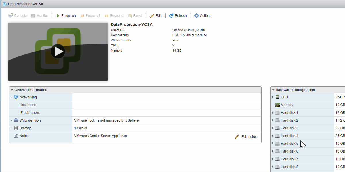This screenshot has height=172, width=345.
Task: Click the Suspend toolbar button
Action: (114, 16)
